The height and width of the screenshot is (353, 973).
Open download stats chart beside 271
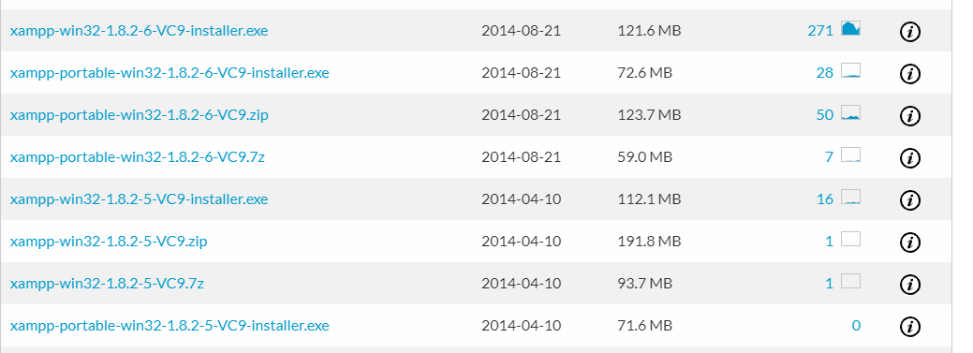[x=850, y=28]
